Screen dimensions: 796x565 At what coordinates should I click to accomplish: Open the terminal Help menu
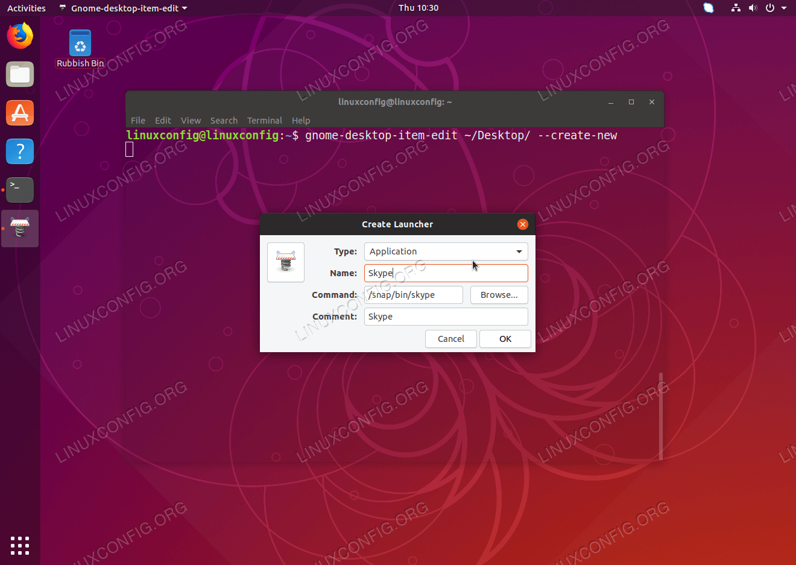pyautogui.click(x=301, y=121)
